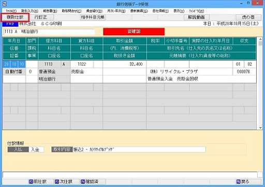Click the (株)リサイクル・プラザ partner name
This screenshot has width=265, height=187.
174,71
